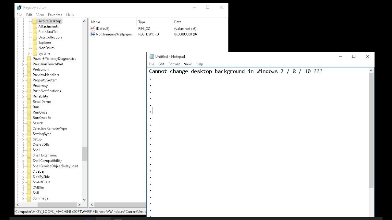Click the PowerEfficiencyDiagnostics folder icon
The image size is (392, 220).
pos(29,59)
